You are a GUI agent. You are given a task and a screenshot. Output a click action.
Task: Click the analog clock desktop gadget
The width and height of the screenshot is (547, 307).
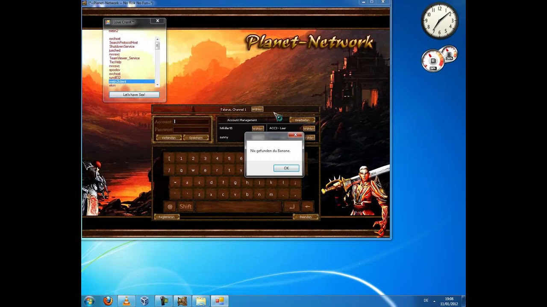[440, 21]
